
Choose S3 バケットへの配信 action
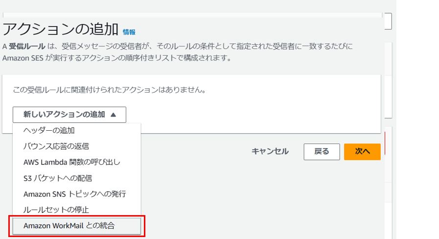tap(77, 178)
